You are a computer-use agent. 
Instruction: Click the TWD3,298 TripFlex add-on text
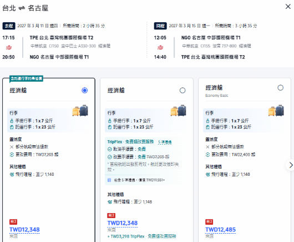142,236
